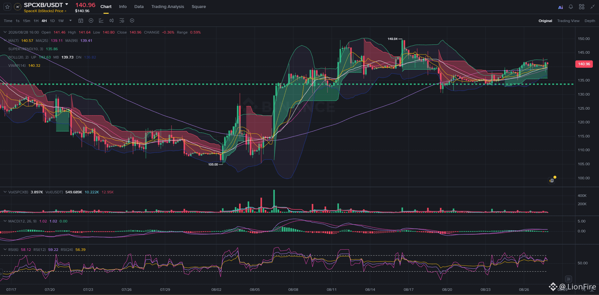Image resolution: width=599 pixels, height=295 pixels.
Task: Click the Vol(USDT) 549.689K value
Action: tap(74, 192)
